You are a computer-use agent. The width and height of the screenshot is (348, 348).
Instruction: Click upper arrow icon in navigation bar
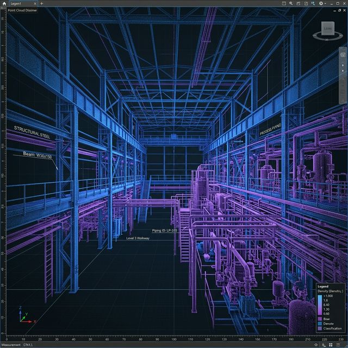[x=343, y=65]
